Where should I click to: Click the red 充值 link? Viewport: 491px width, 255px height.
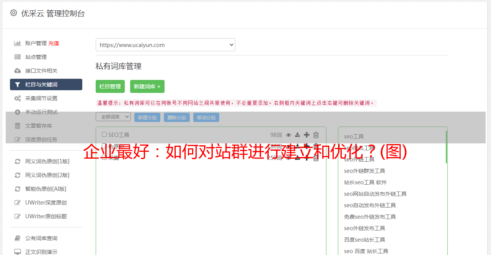(54, 43)
